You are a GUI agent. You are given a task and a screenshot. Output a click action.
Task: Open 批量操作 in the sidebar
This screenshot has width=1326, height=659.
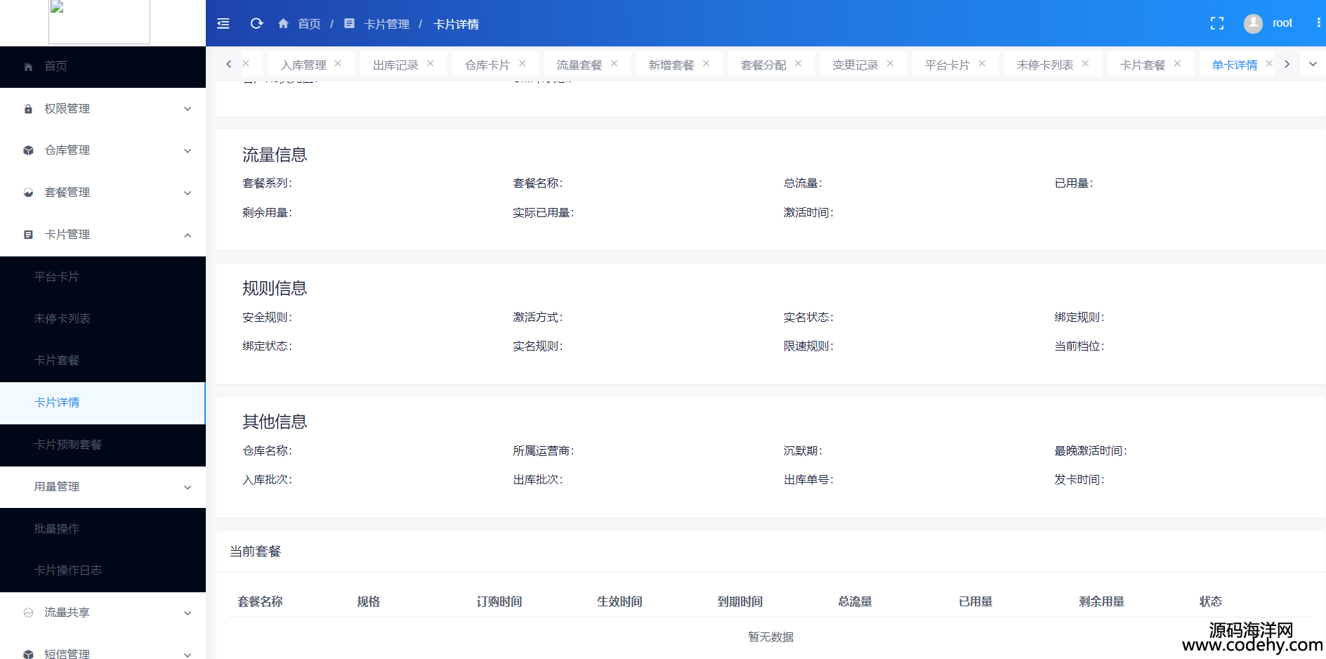[x=103, y=529]
